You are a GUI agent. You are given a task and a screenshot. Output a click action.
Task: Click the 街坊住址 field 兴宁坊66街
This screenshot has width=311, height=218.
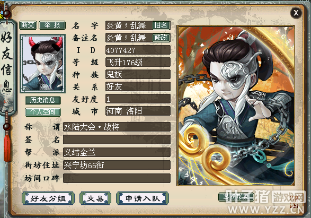pyautogui.click(x=117, y=165)
